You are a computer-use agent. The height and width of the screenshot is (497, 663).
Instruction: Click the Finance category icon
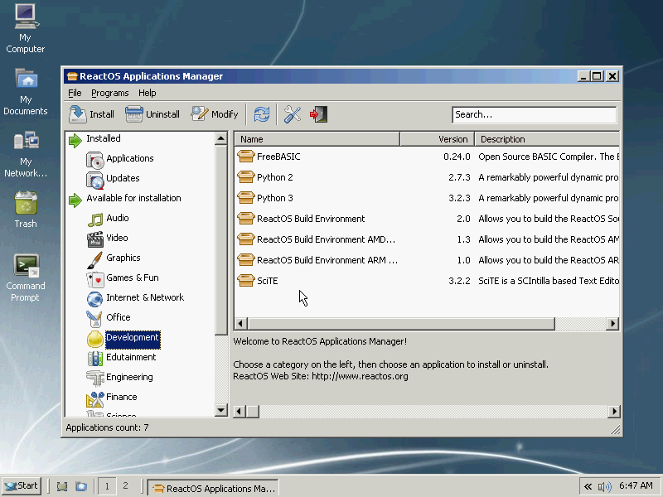95,398
